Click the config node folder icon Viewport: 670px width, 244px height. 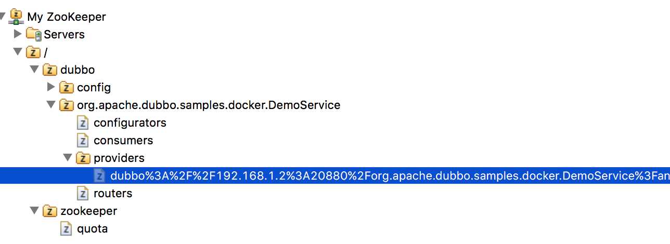tap(67, 88)
